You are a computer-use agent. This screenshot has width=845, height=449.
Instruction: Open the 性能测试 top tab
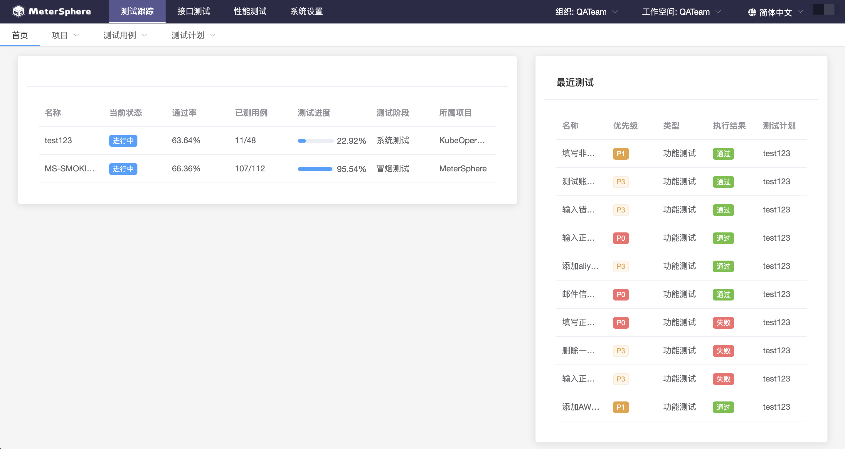click(250, 11)
